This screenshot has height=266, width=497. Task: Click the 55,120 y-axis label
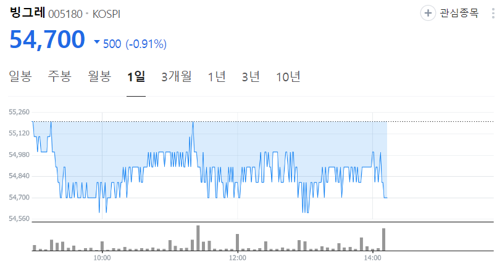click(x=19, y=133)
